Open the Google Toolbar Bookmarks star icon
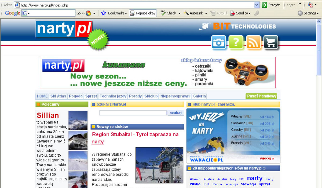The image size is (322, 188). [x=103, y=13]
